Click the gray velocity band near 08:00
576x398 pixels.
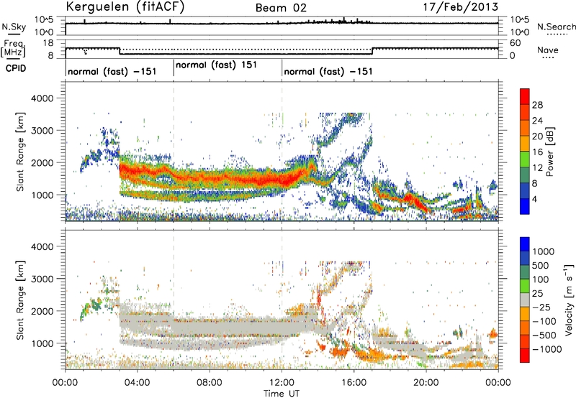[x=210, y=328]
